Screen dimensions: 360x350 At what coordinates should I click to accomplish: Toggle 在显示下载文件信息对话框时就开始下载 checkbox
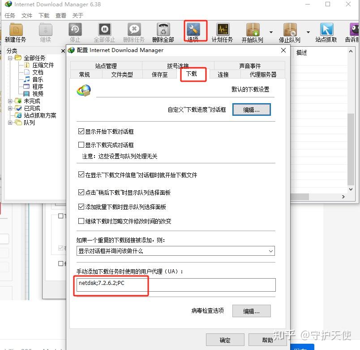pyautogui.click(x=81, y=175)
